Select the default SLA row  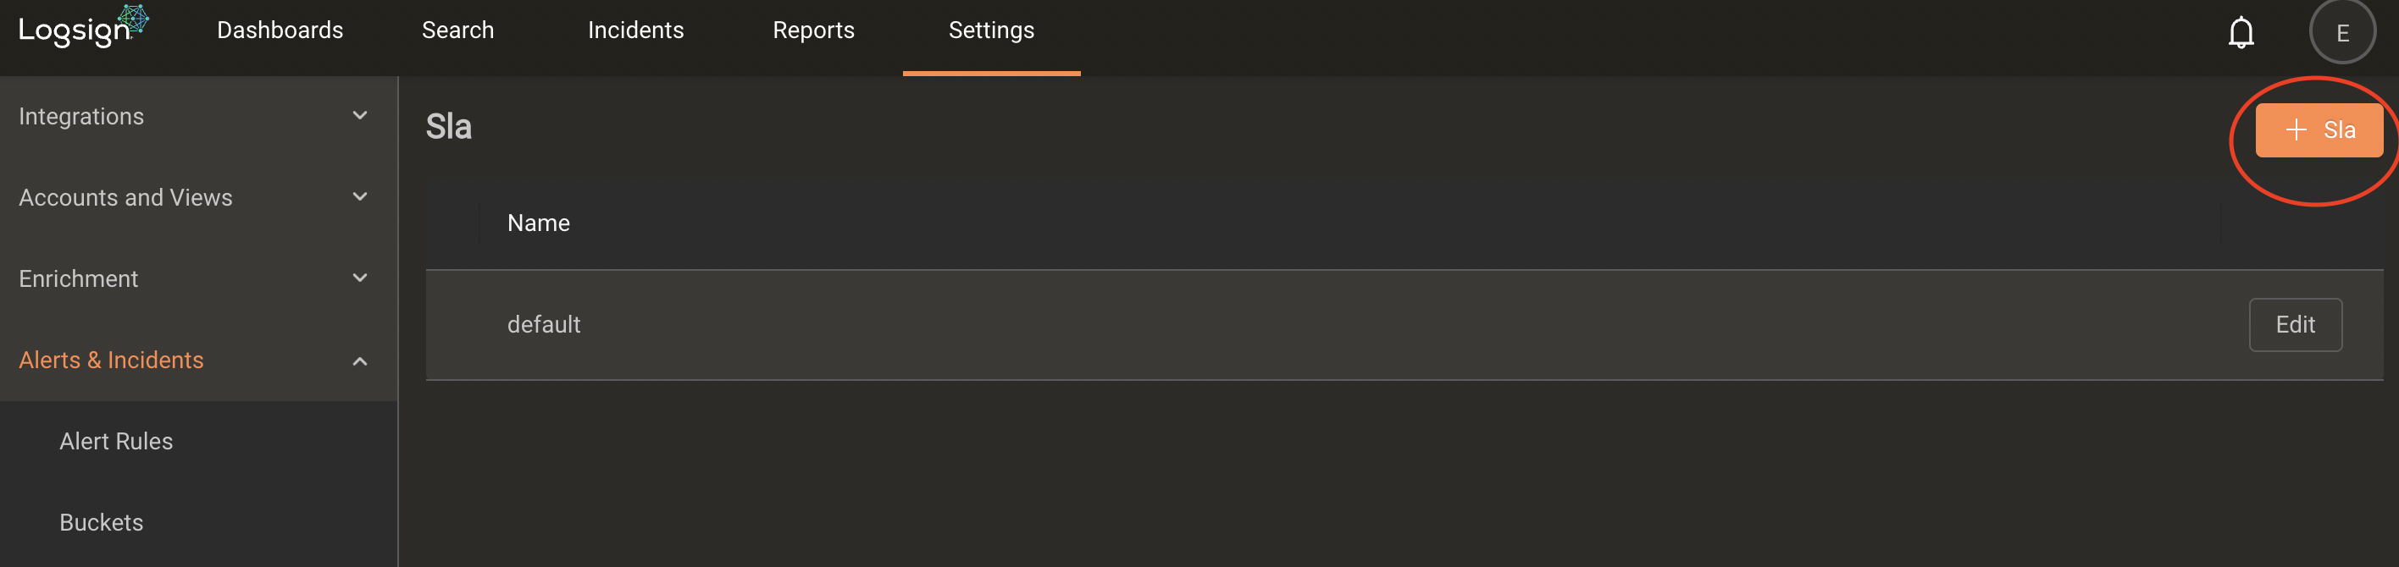point(1404,325)
